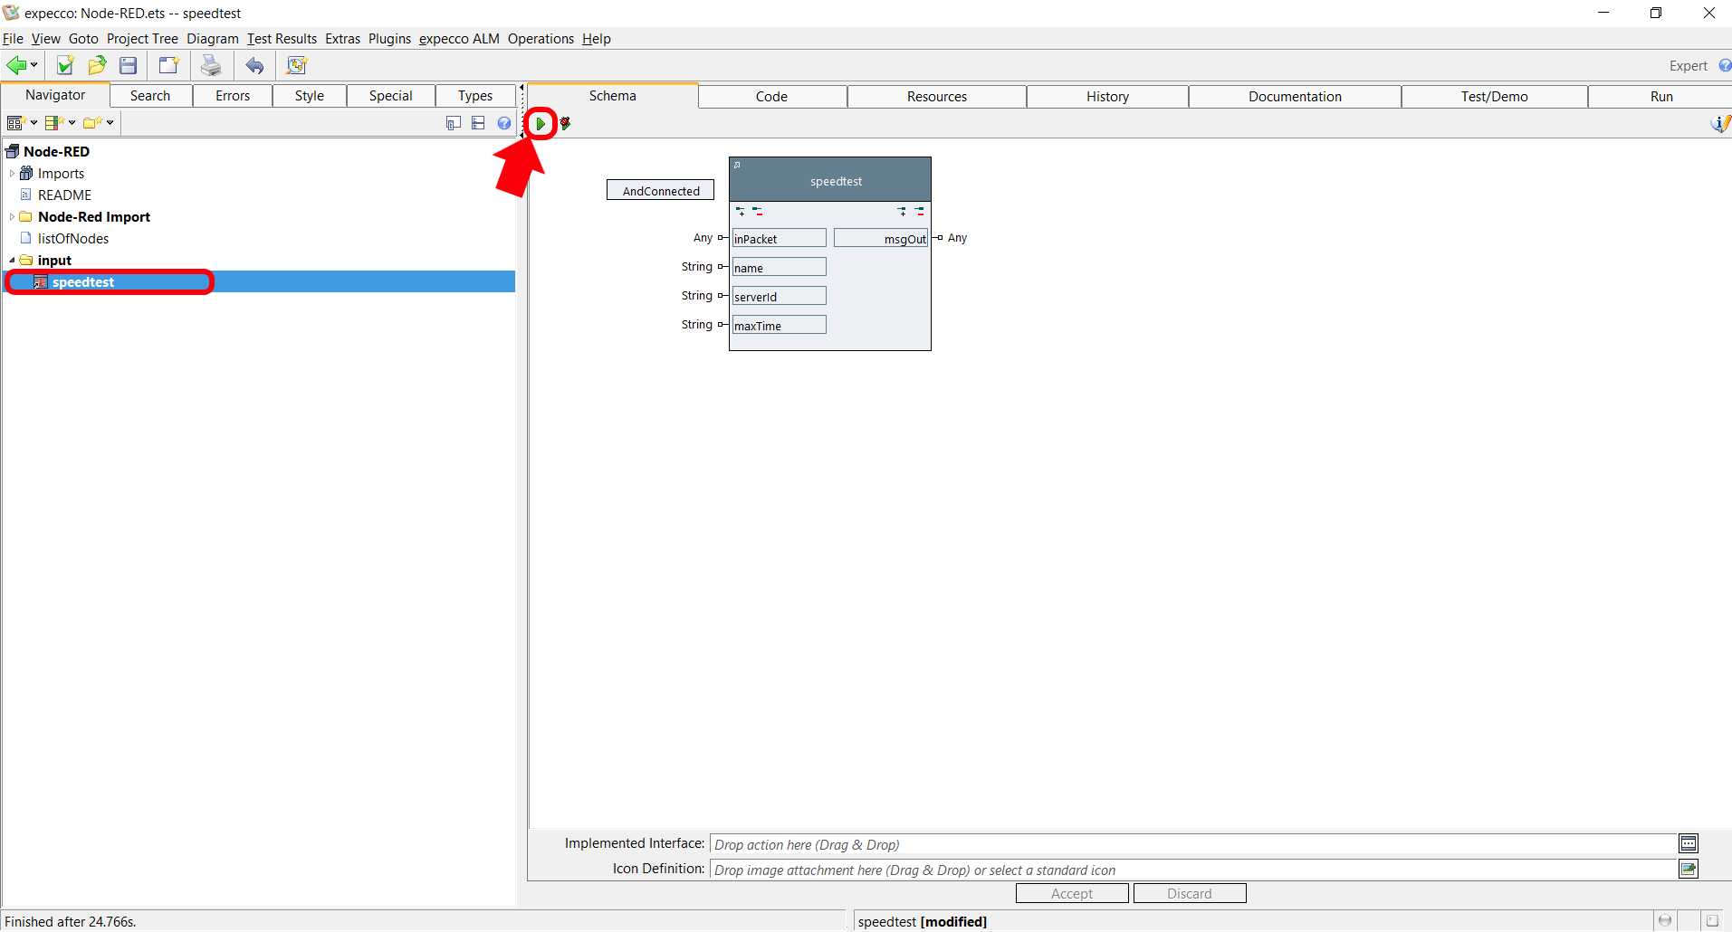Click the debug ladybug icon
Screen dimensions: 1732x932
[x=565, y=124]
